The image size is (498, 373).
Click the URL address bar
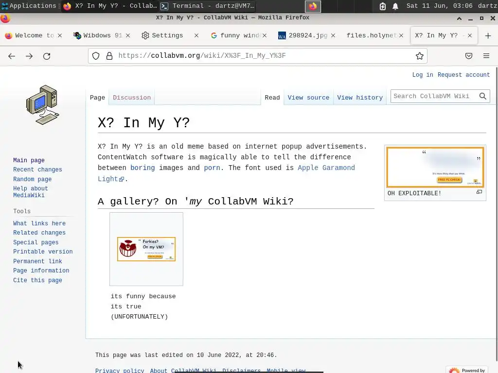point(258,56)
